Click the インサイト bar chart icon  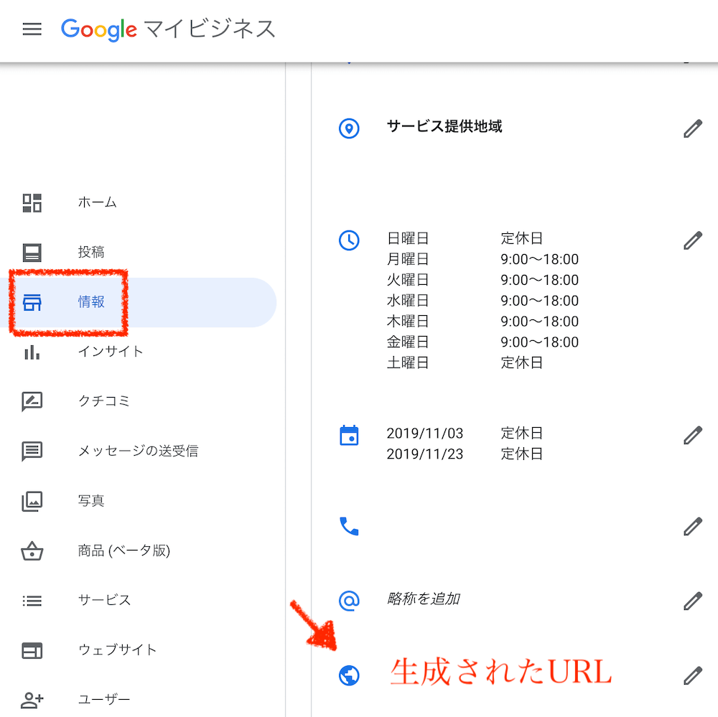[32, 352]
